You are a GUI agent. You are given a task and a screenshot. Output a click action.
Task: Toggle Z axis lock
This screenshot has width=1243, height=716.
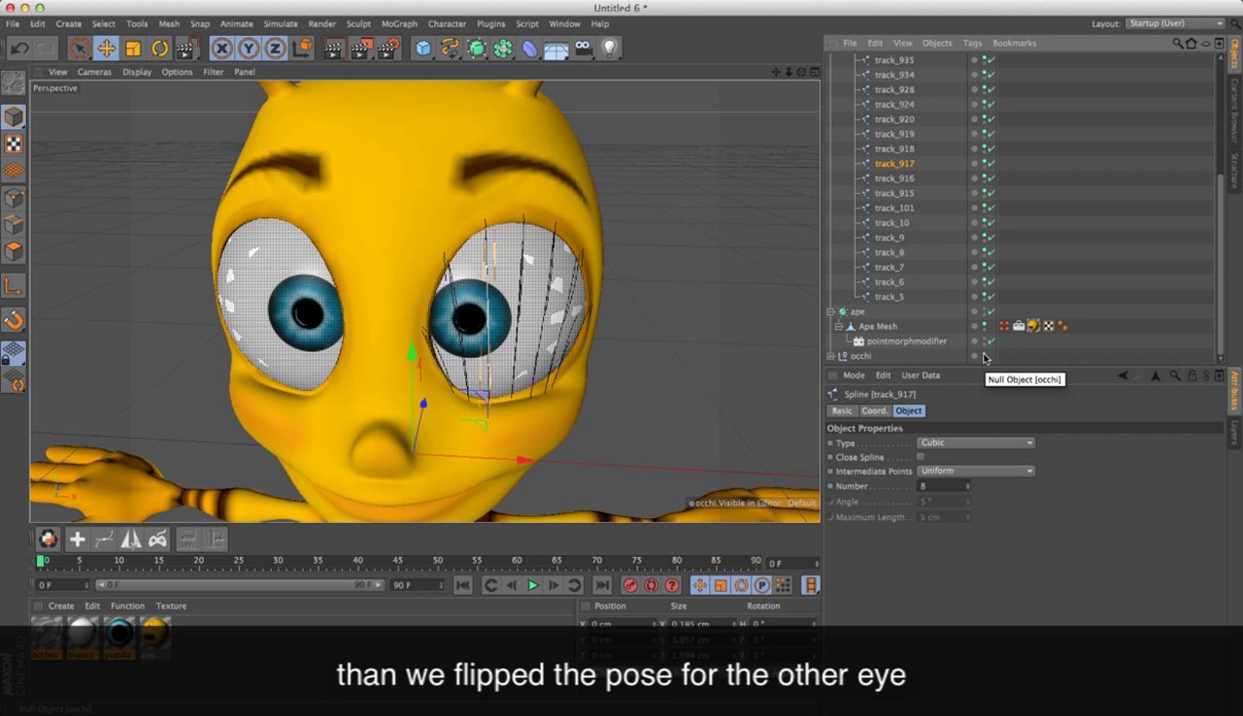point(275,49)
